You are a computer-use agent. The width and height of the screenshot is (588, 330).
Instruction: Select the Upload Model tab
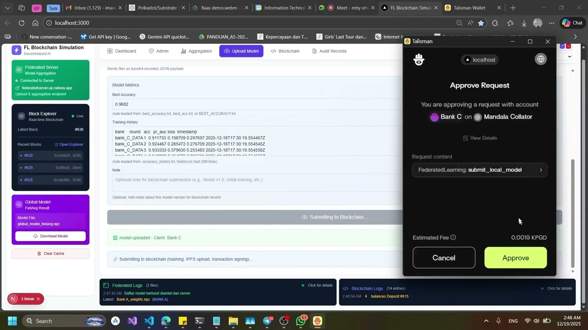(241, 51)
